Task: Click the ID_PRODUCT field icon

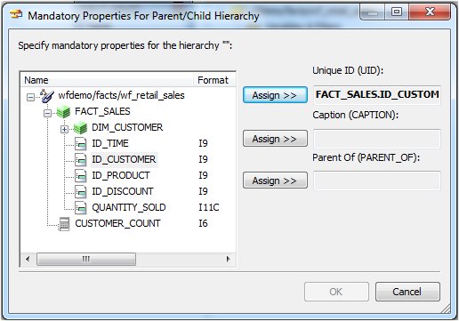Action: click(81, 176)
